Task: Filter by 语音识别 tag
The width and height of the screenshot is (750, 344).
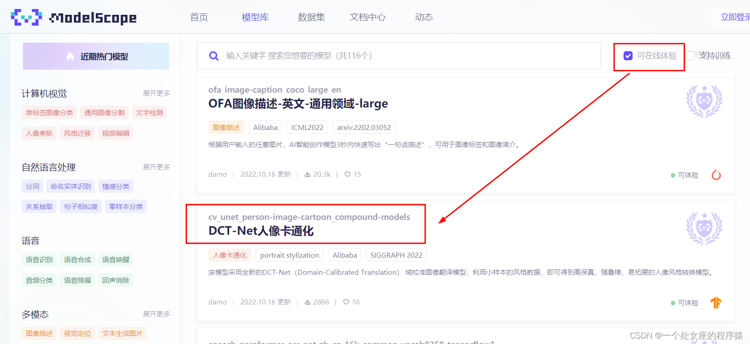Action: (x=39, y=259)
